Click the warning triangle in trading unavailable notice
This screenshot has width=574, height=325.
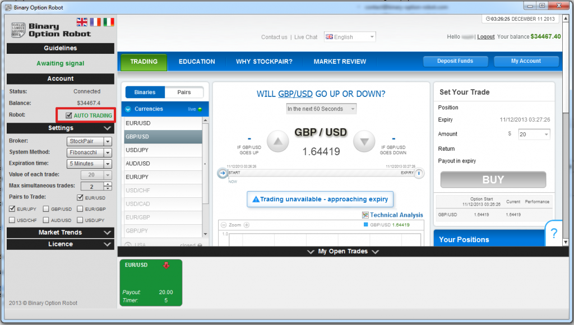click(x=256, y=199)
